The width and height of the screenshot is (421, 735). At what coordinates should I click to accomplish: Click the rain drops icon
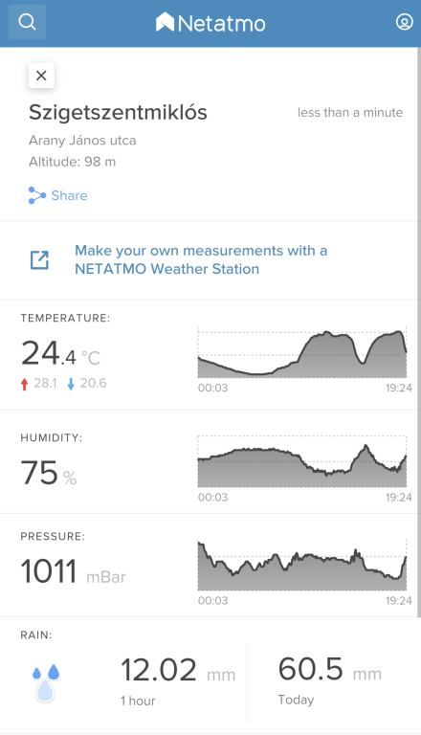pyautogui.click(x=46, y=682)
